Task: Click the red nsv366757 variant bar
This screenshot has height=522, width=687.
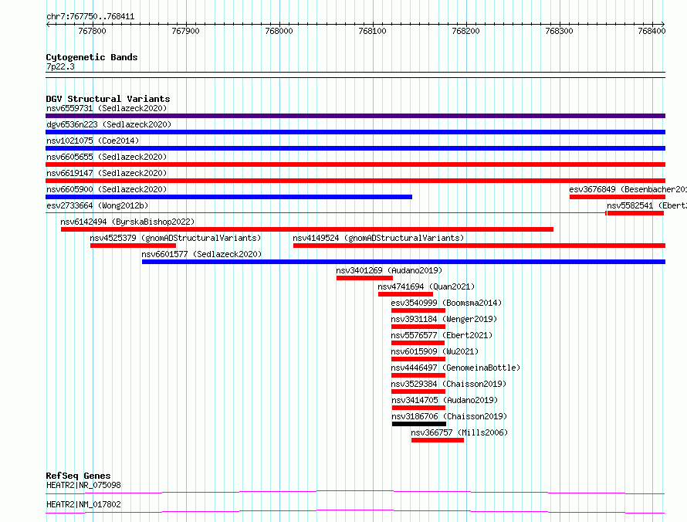Action: click(x=438, y=440)
